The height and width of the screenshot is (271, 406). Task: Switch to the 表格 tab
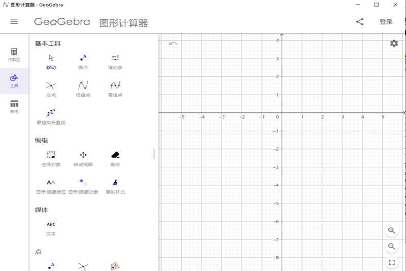[x=14, y=106]
